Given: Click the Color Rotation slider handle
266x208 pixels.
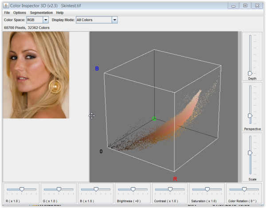Looking at the screenshot, I should pos(244,189).
